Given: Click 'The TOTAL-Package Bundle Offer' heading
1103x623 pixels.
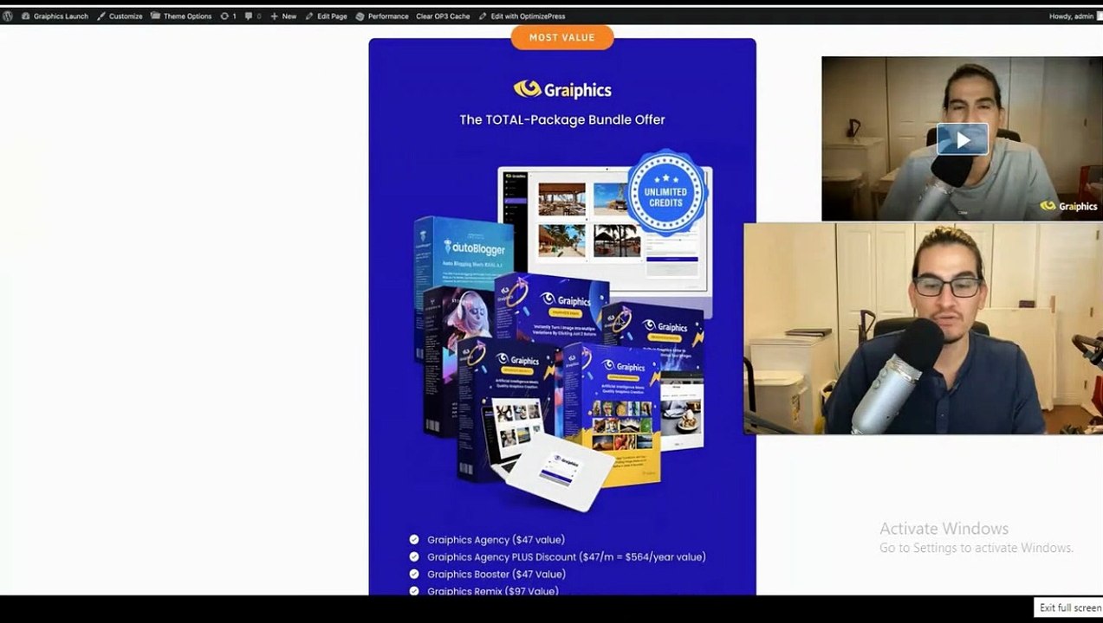Looking at the screenshot, I should click(x=562, y=119).
